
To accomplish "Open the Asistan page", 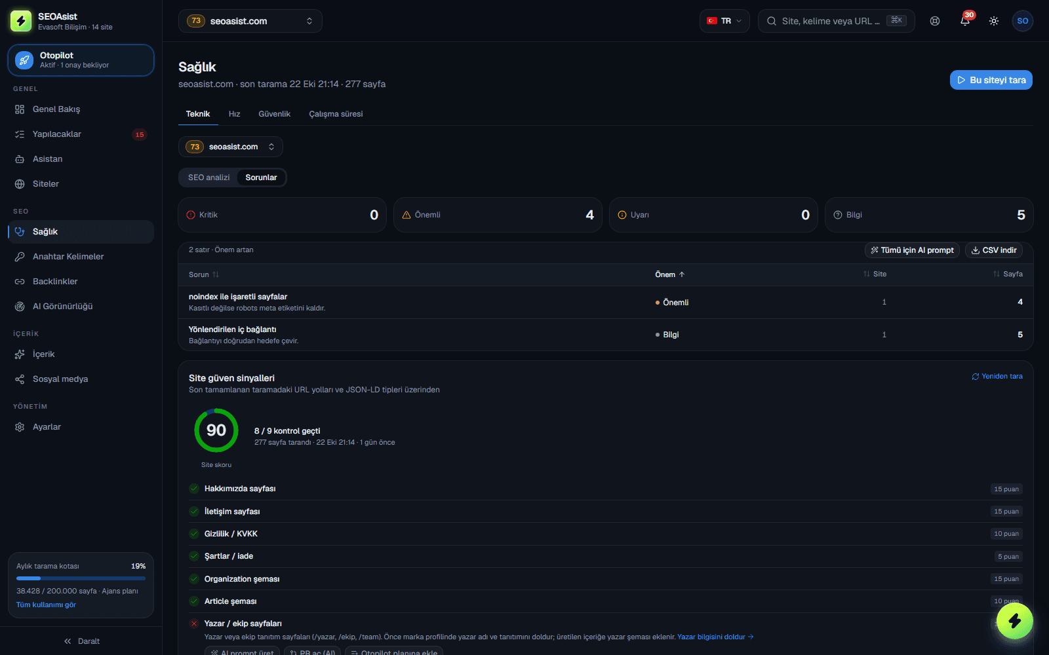I will tap(81, 159).
